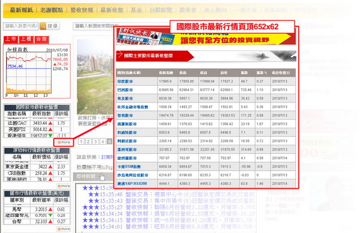Image resolution: width=361 pixels, height=233 pixels.
Task: Click green down arrow beside 19857.07
Action: pos(50,136)
